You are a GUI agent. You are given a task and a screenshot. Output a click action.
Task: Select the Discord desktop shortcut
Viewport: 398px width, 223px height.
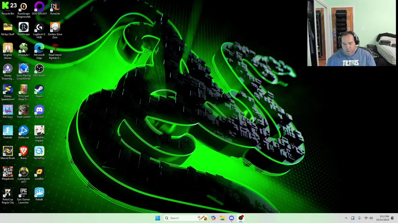click(x=39, y=111)
